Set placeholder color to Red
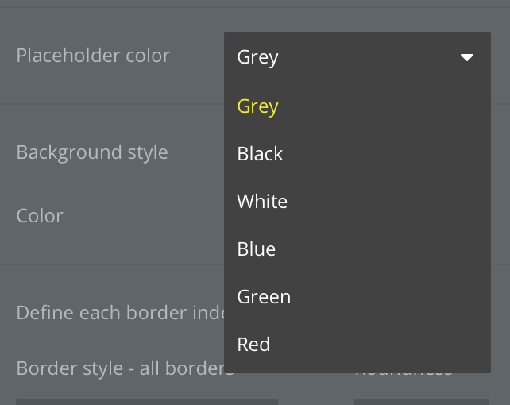This screenshot has width=510, height=405. tap(254, 345)
